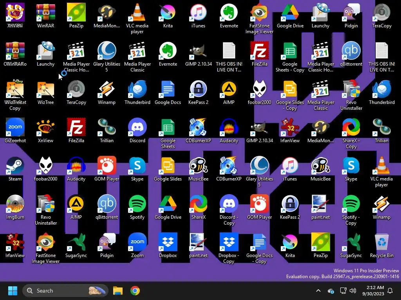This screenshot has width=401, height=300.
Task: Select the WizTree desktop shortcut
Action: click(x=45, y=92)
